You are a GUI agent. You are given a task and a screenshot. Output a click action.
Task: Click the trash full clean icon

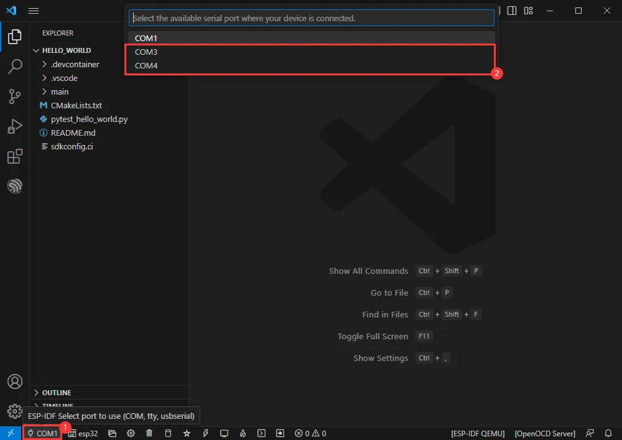pos(149,433)
